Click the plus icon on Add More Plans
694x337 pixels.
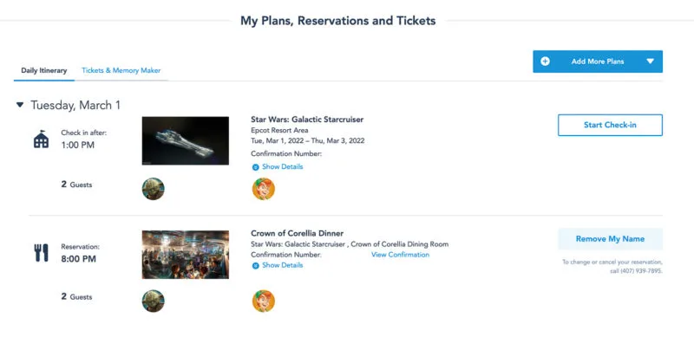pyautogui.click(x=546, y=62)
